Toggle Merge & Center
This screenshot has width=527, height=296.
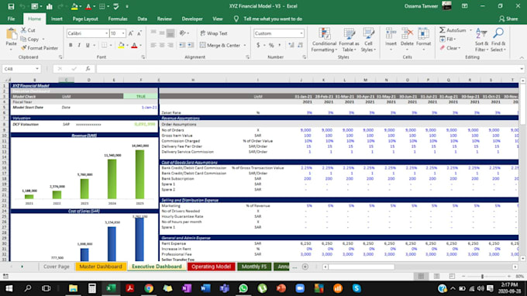coord(220,45)
